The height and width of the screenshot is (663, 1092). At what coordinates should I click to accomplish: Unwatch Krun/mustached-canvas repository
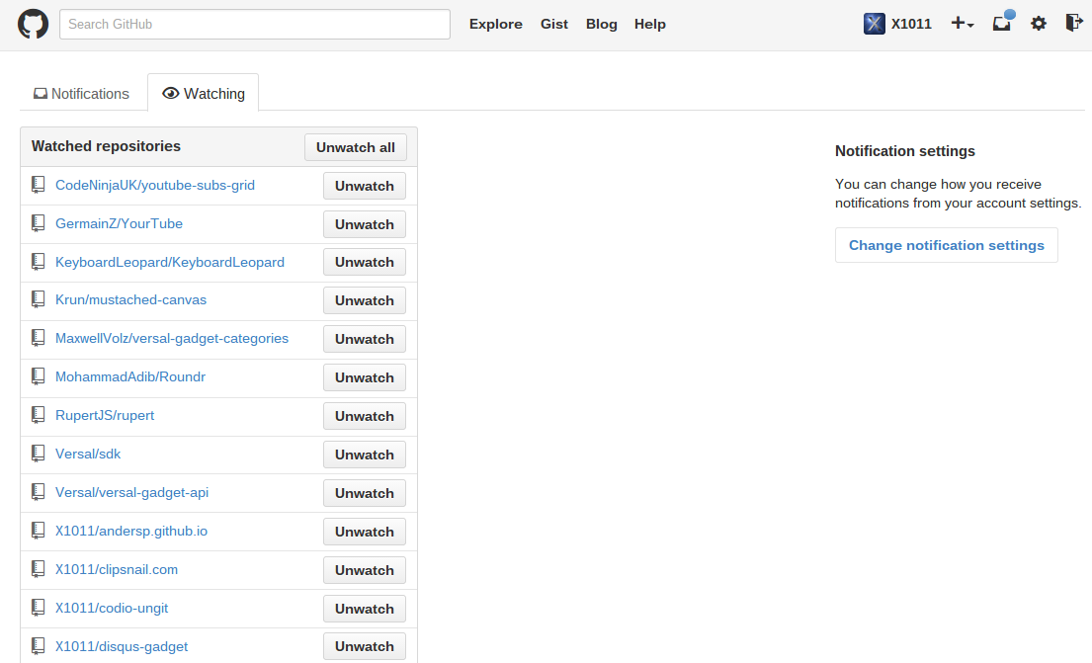pos(365,300)
